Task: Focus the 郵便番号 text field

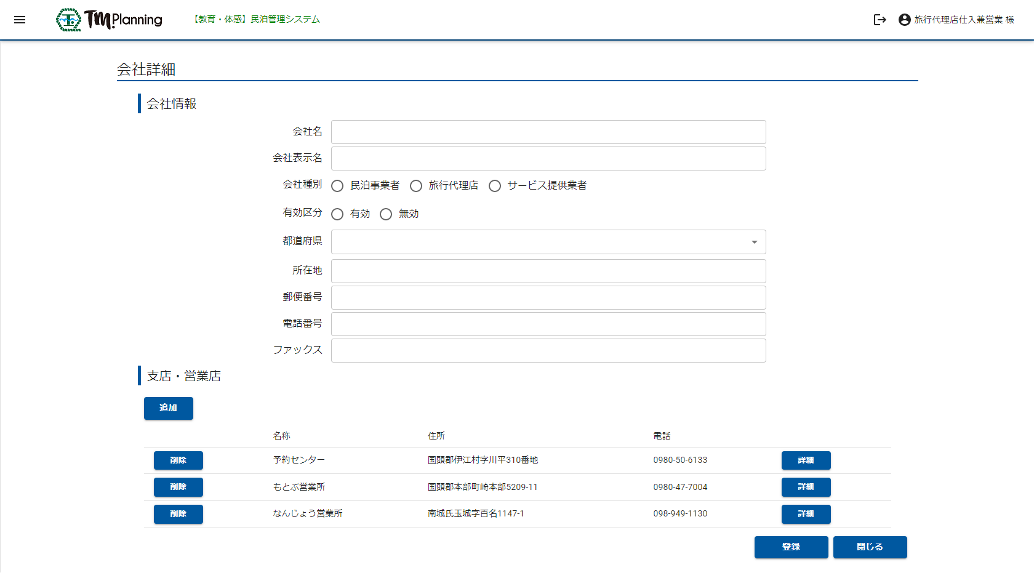Action: tap(548, 297)
